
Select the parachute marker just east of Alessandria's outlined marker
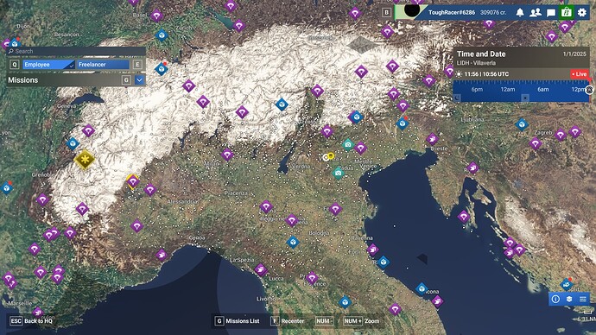point(149,190)
